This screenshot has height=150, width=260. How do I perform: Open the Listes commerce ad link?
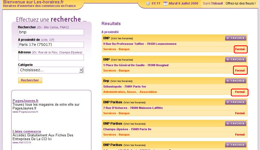[x=27, y=132]
